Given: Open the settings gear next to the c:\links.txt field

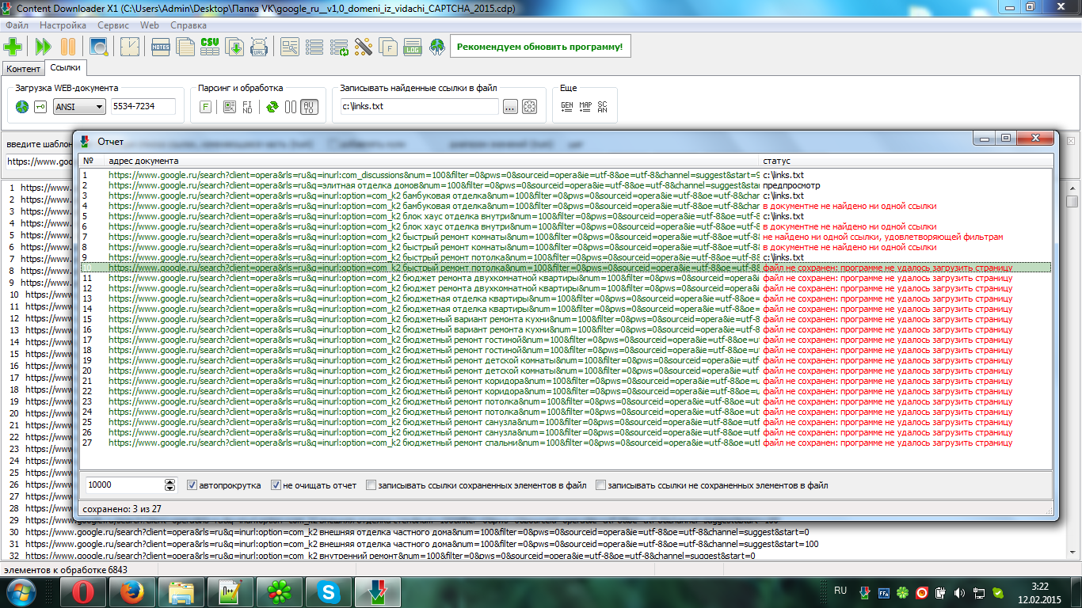Looking at the screenshot, I should (x=529, y=106).
